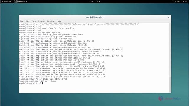Open the File menu
The image size is (189, 106).
(22, 21)
